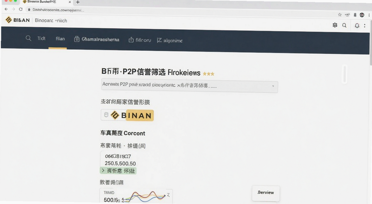Click the Corcont section heading
Screen dimensions: 372x204
pyautogui.click(x=123, y=133)
